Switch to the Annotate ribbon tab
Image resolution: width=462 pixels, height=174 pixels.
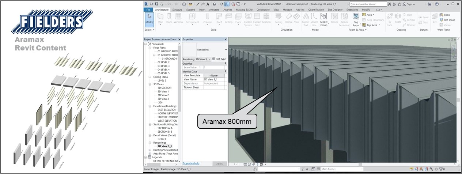pyautogui.click(x=214, y=10)
